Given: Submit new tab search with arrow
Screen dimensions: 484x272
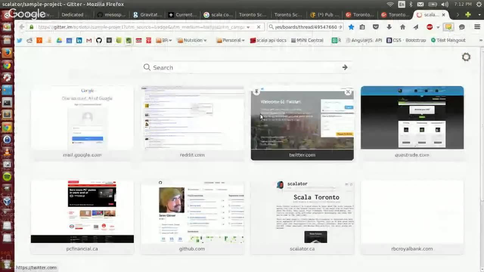Looking at the screenshot, I should tap(345, 67).
